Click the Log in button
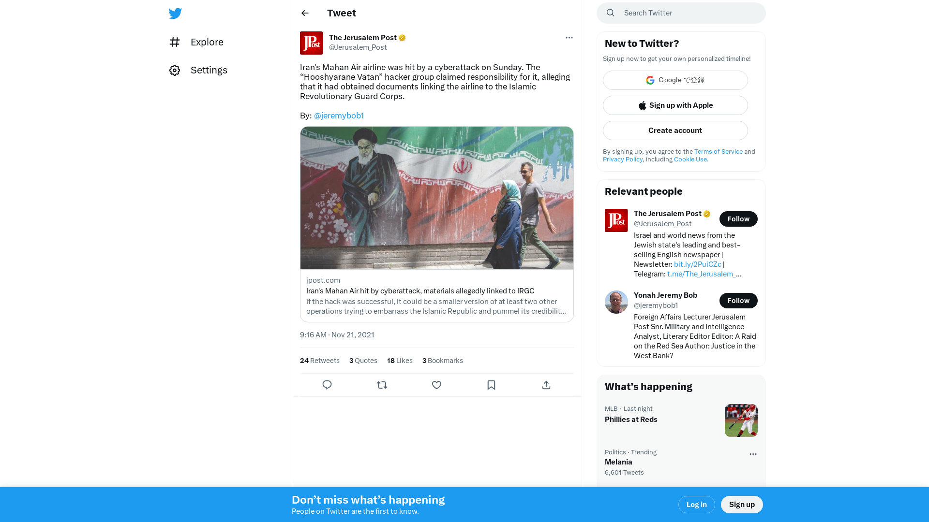 [697, 505]
